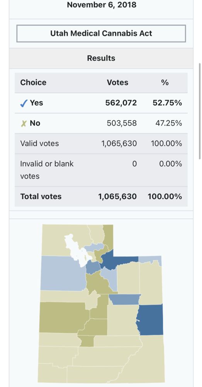Click the blue Yes checkmark icon

24,104
